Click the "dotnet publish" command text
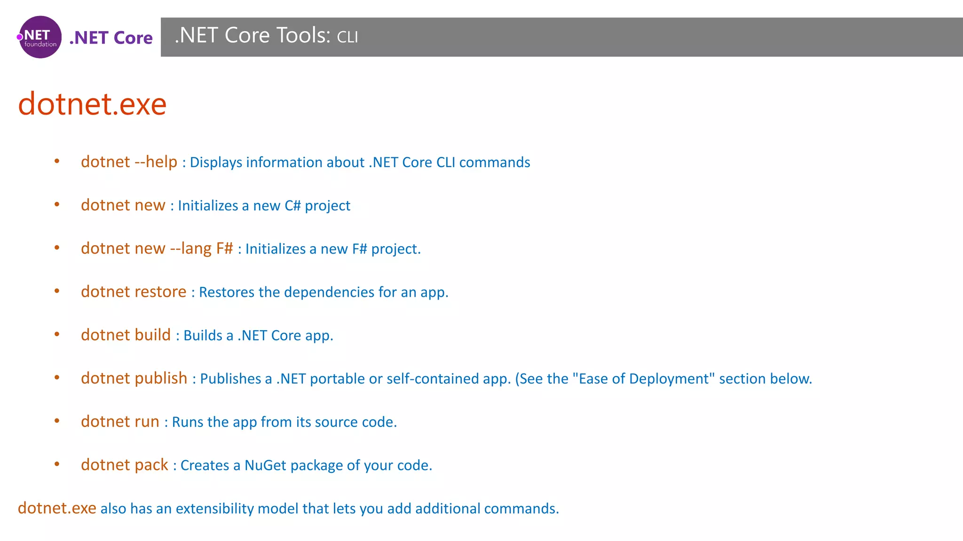The image size is (963, 541). click(134, 378)
